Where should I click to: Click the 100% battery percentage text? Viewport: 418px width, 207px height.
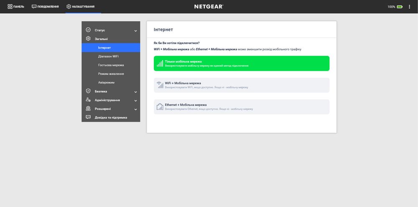[391, 7]
